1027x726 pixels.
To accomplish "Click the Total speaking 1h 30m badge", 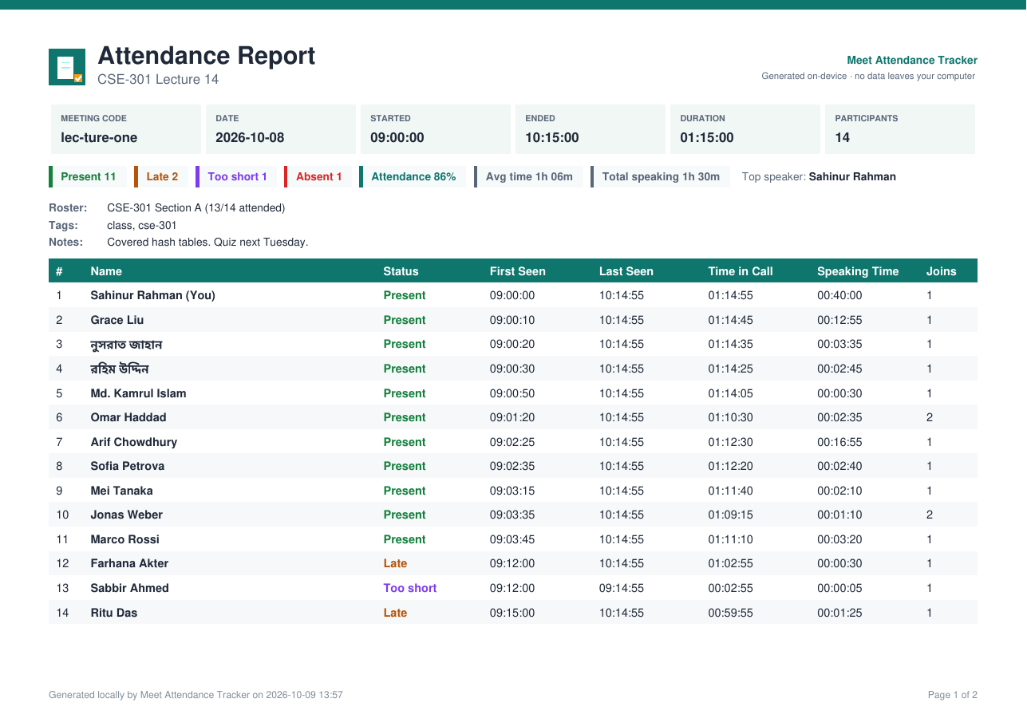I will (660, 176).
